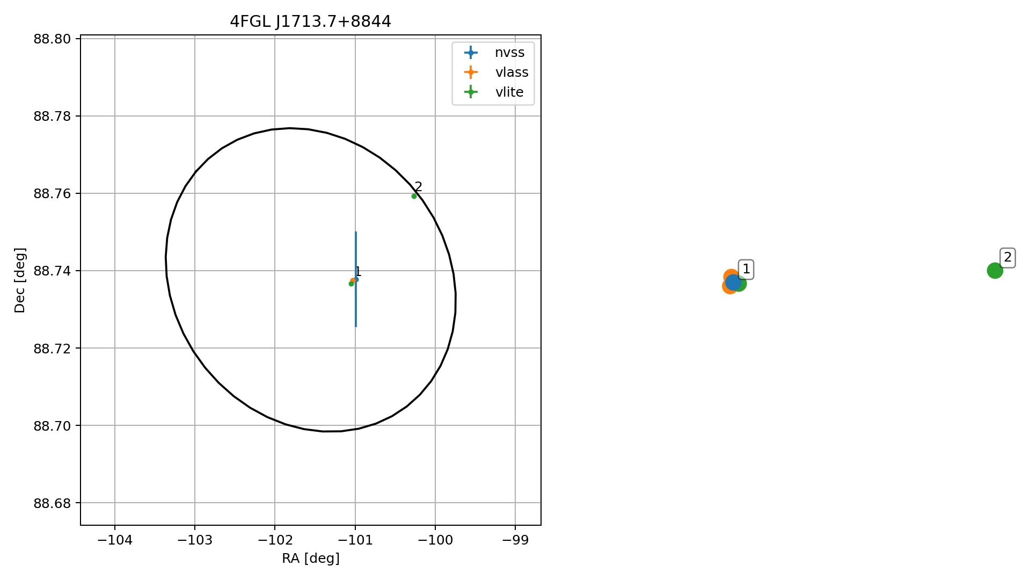Select the 'vlite' legend label
The width and height of the screenshot is (1030, 580).
tap(509, 92)
